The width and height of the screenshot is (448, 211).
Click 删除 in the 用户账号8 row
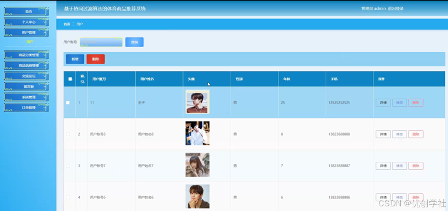(x=416, y=134)
